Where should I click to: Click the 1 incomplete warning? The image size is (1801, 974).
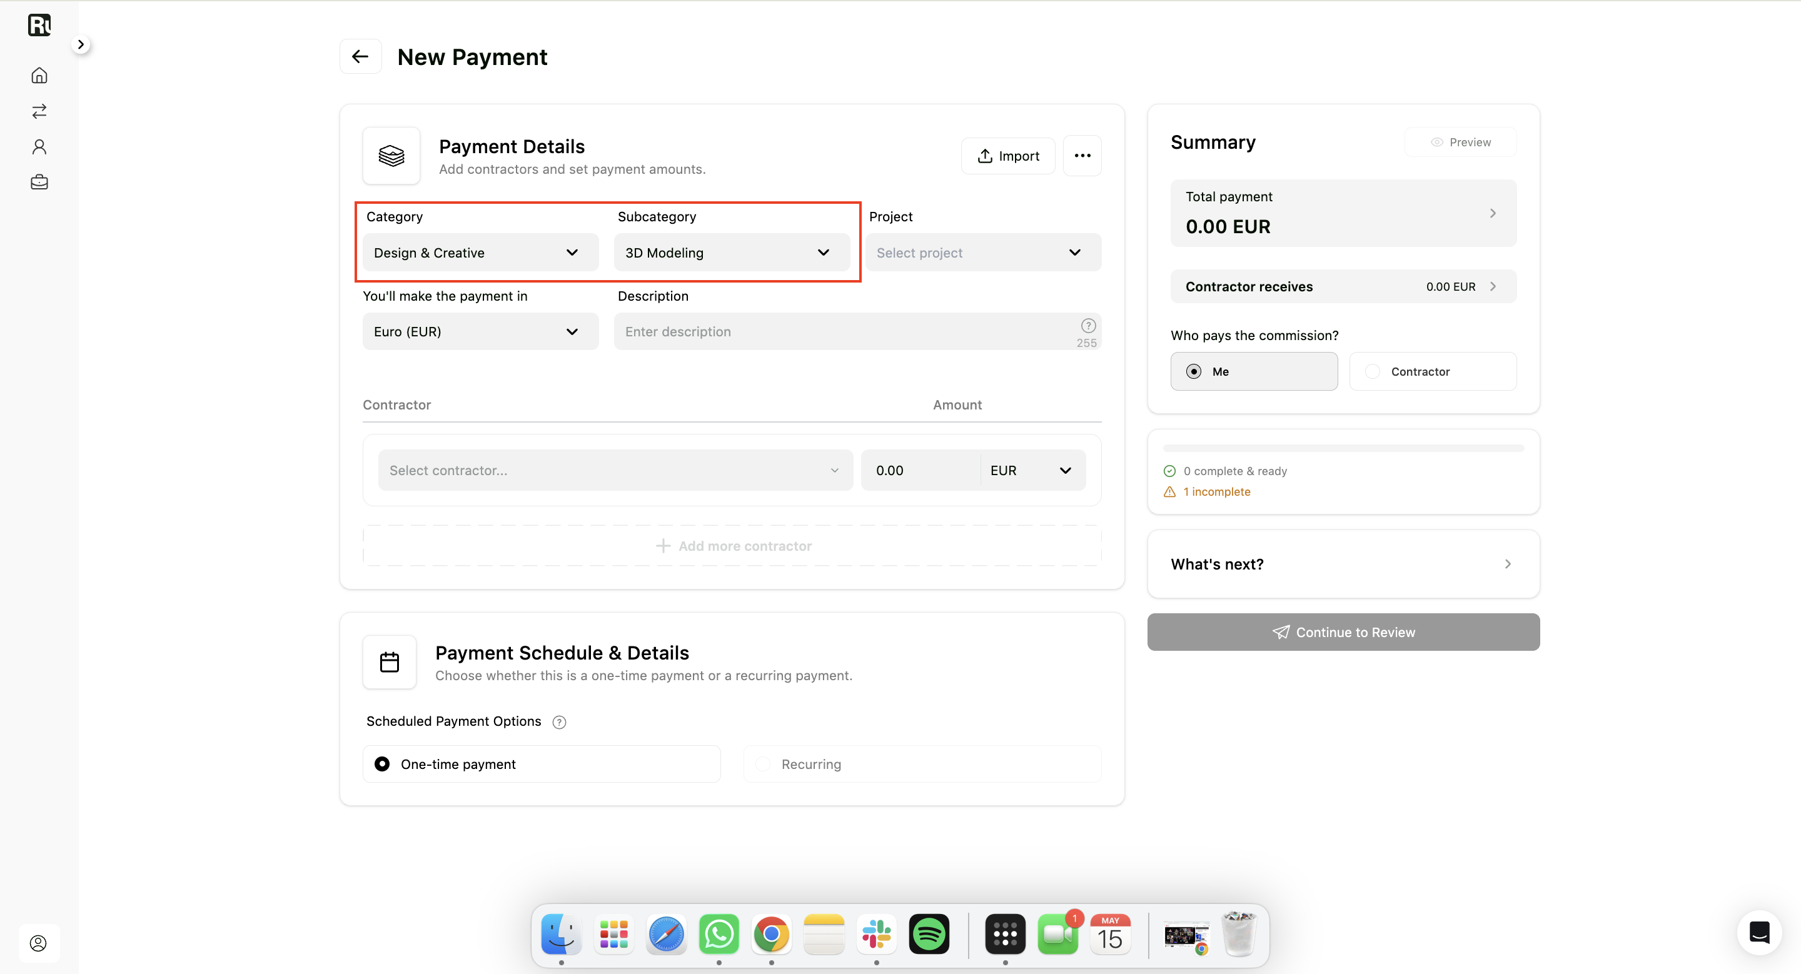[1207, 492]
